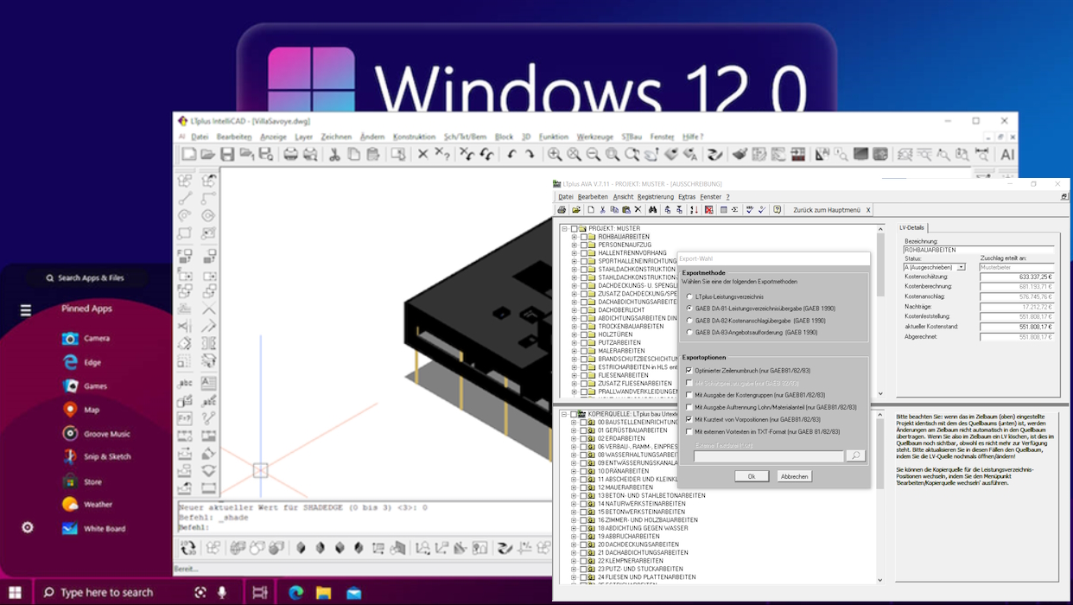The image size is (1073, 605).
Task: Select LTplus-Leistungsverzeichnis export method
Action: click(689, 296)
